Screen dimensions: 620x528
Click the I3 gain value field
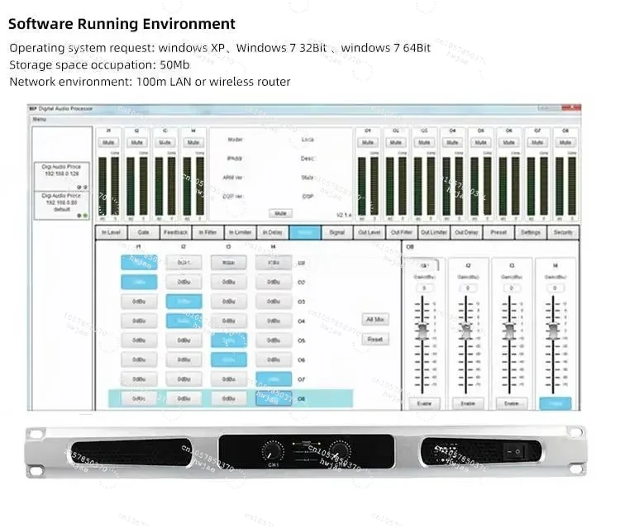(x=511, y=288)
